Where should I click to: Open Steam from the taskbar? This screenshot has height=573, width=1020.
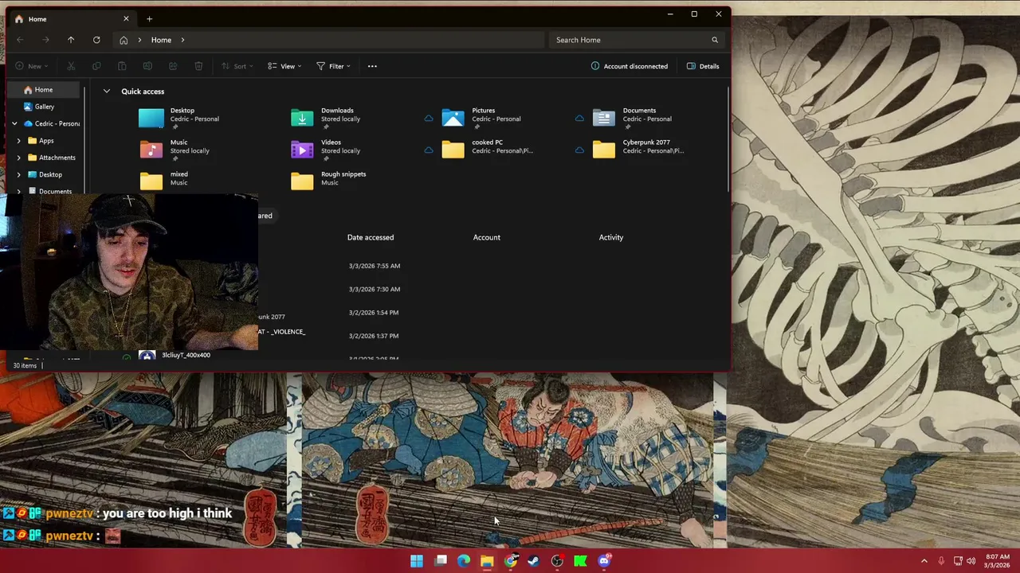[534, 561]
